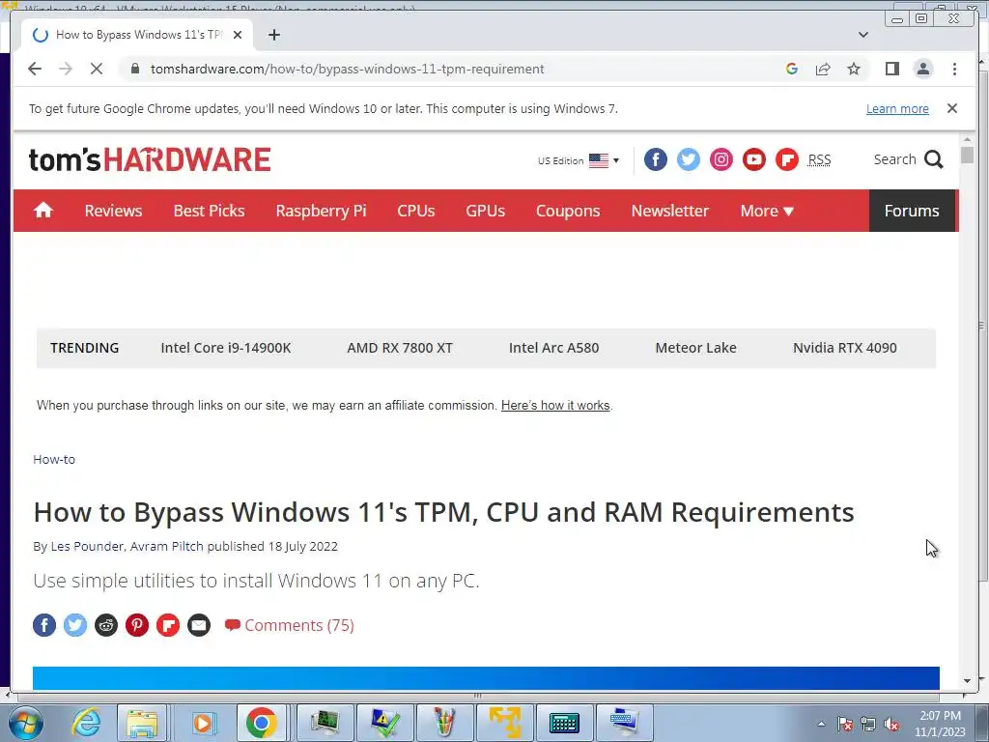The height and width of the screenshot is (742, 989).
Task: Open the Windows Start menu
Action: pos(26,723)
